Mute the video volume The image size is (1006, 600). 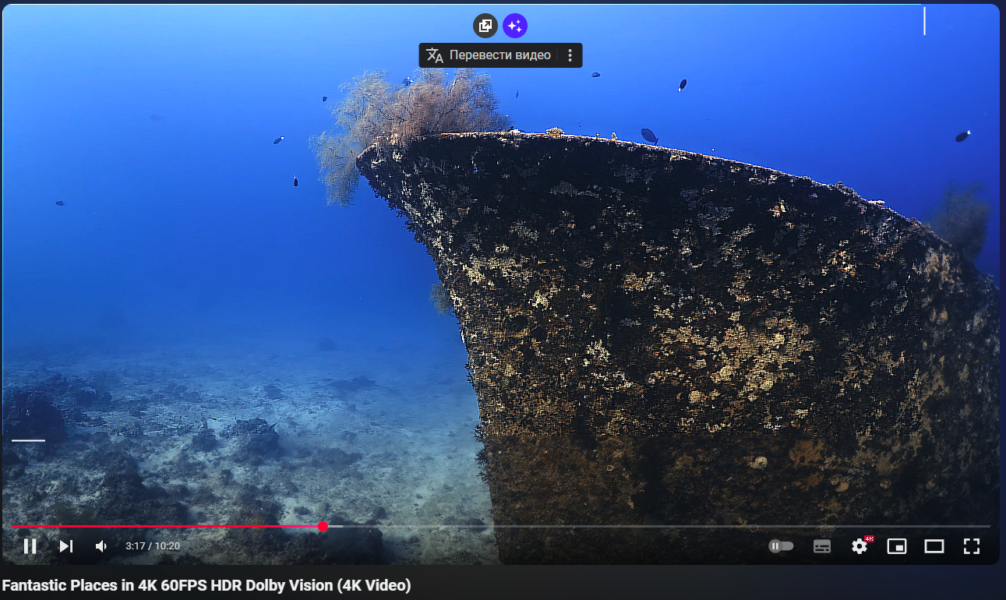tap(101, 546)
